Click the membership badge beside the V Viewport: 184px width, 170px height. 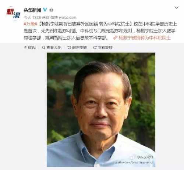coord(51,10)
